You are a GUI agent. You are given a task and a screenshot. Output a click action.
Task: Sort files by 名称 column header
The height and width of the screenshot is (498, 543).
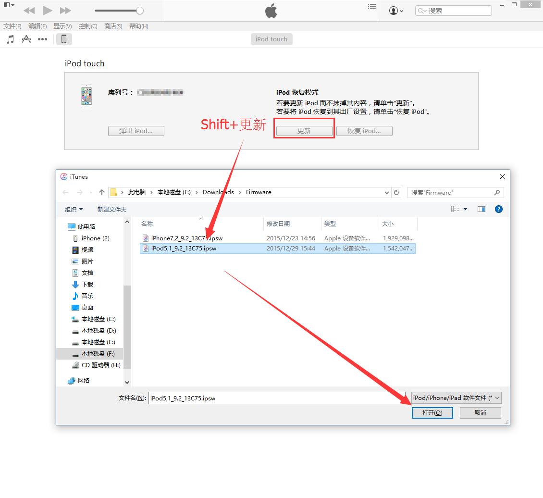pyautogui.click(x=201, y=224)
